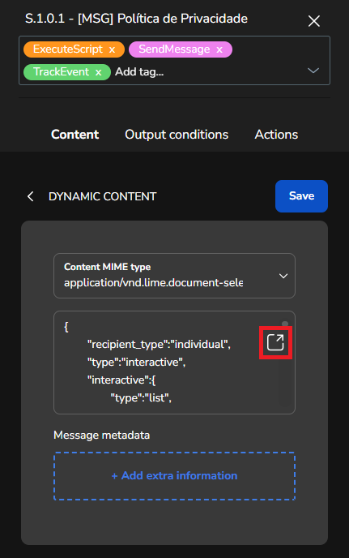The height and width of the screenshot is (558, 349).
Task: Remove the SendMessage tag
Action: point(219,49)
